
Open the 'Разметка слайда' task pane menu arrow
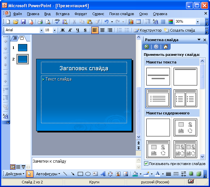pos(199,40)
